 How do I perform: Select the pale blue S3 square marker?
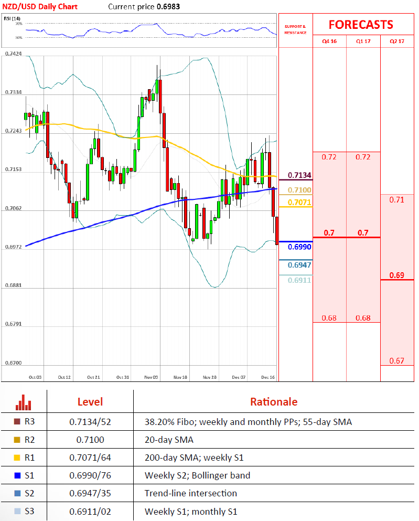pyautogui.click(x=17, y=511)
